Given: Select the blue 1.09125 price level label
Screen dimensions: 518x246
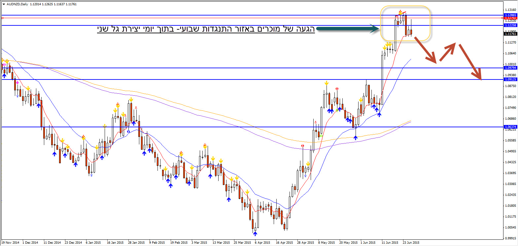Looking at the screenshot, I should 510,79.
